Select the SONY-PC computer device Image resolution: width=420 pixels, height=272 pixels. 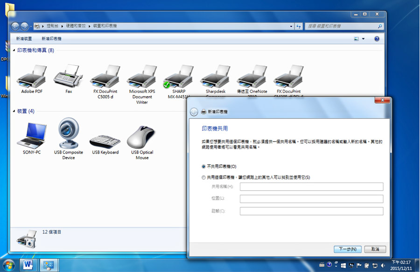pyautogui.click(x=32, y=138)
